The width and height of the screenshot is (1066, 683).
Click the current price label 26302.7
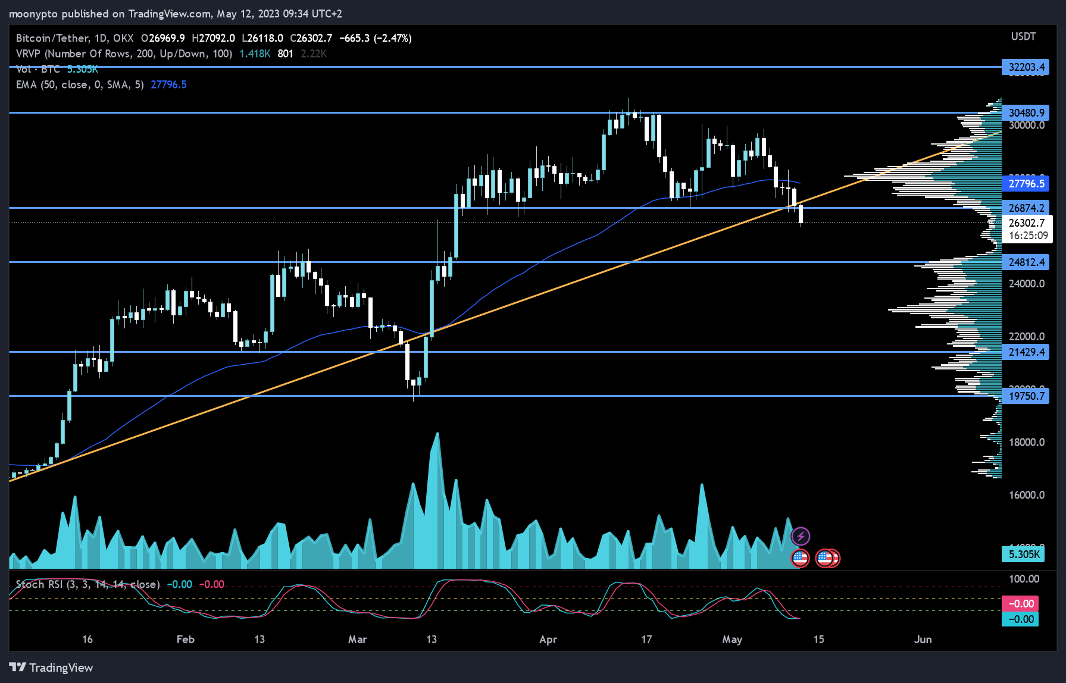tap(1027, 223)
